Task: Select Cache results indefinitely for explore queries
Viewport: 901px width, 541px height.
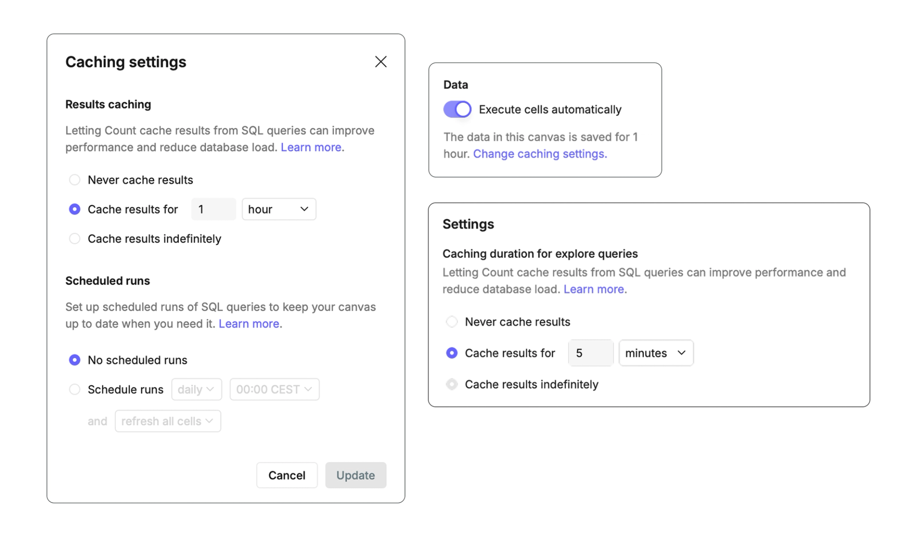Action: (451, 384)
